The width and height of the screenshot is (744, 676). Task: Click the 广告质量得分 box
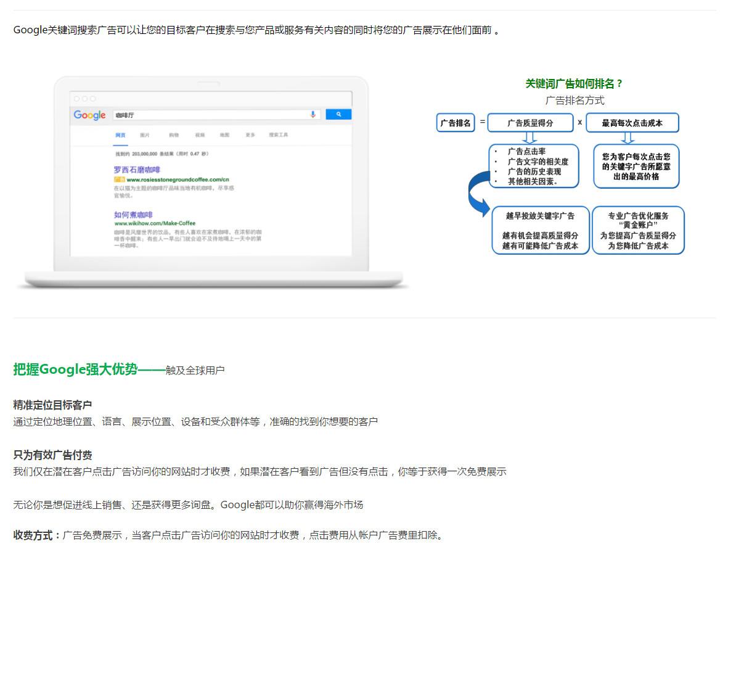click(530, 123)
